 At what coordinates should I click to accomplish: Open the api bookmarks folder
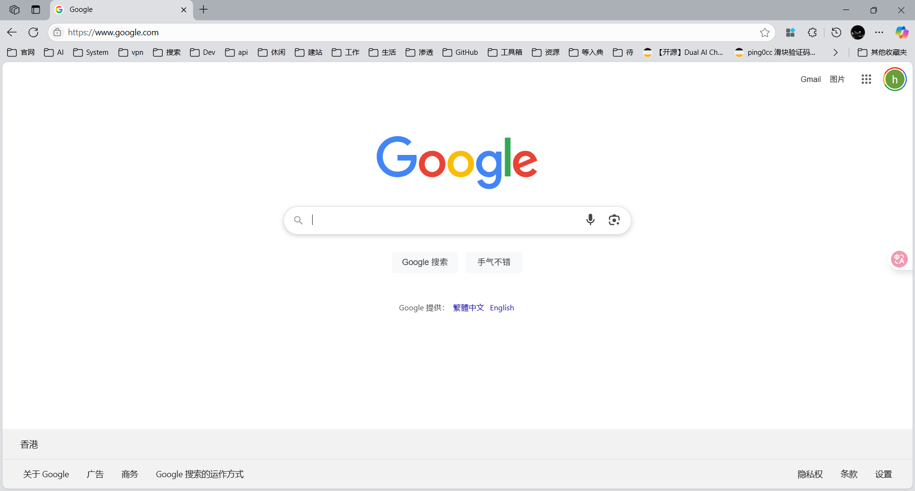coord(236,52)
